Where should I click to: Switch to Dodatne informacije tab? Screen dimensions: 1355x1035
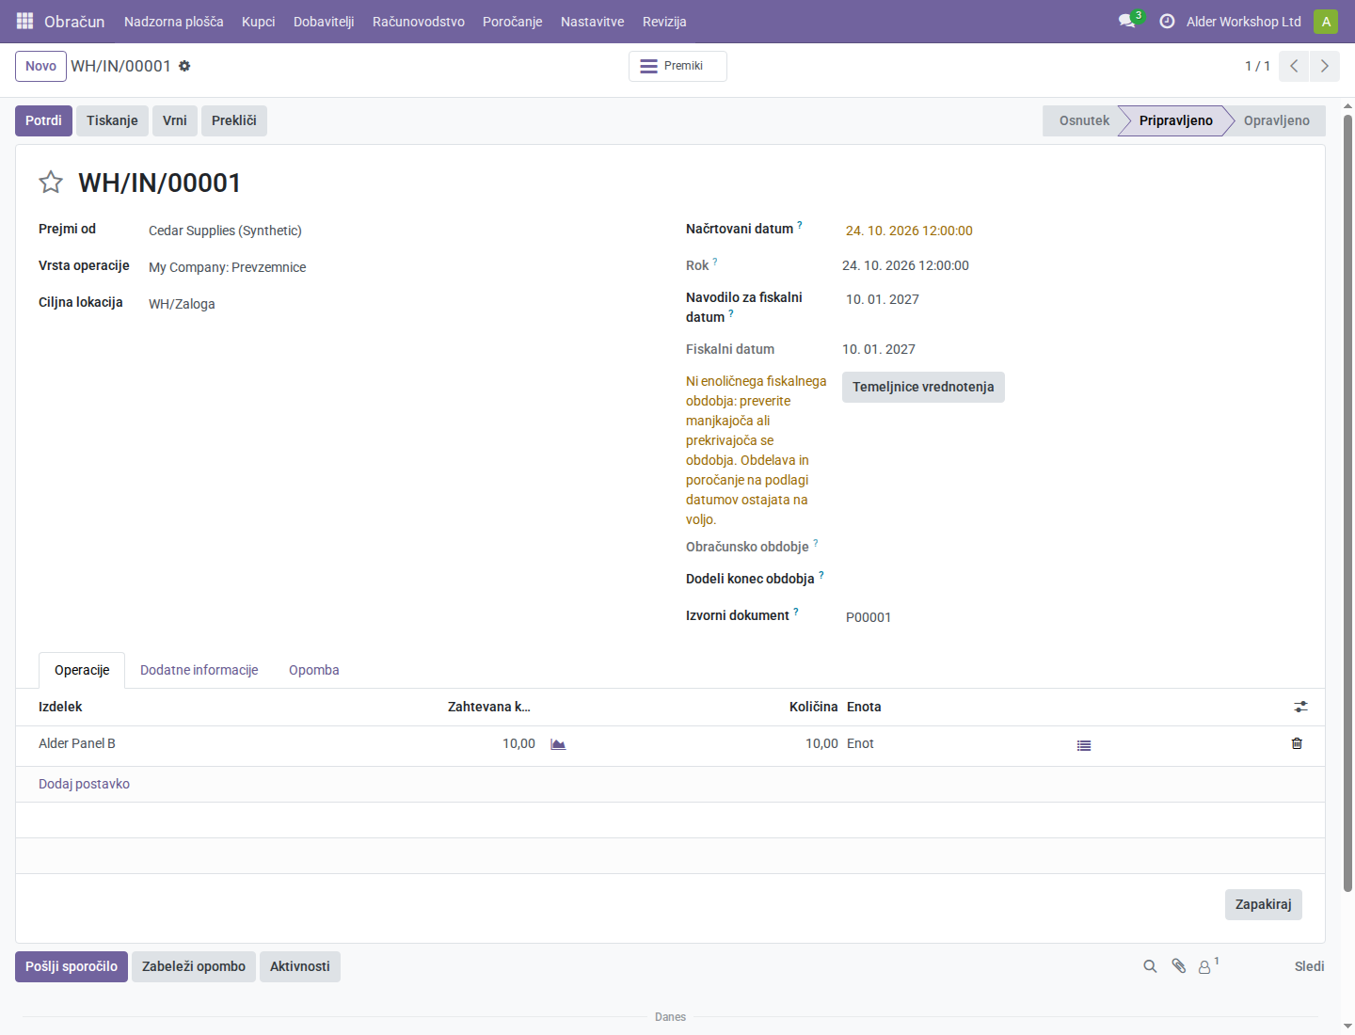tap(199, 670)
